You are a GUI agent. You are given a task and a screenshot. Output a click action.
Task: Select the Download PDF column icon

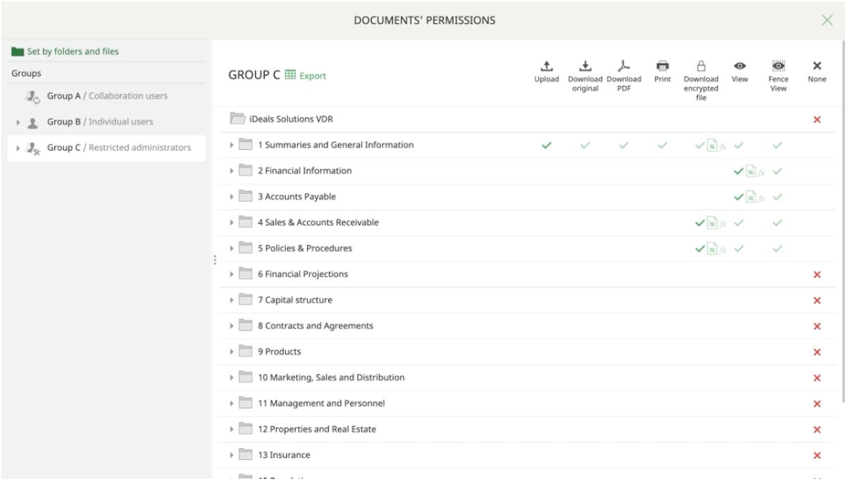(x=624, y=66)
